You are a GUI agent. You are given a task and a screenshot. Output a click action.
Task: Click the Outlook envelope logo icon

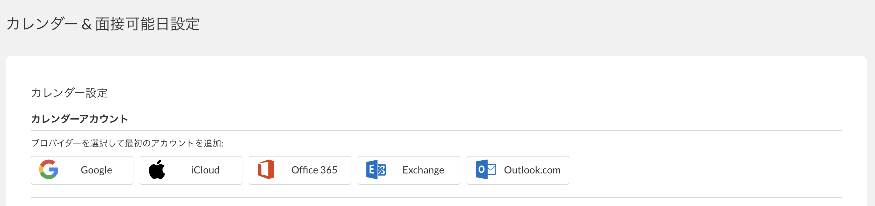(x=485, y=169)
